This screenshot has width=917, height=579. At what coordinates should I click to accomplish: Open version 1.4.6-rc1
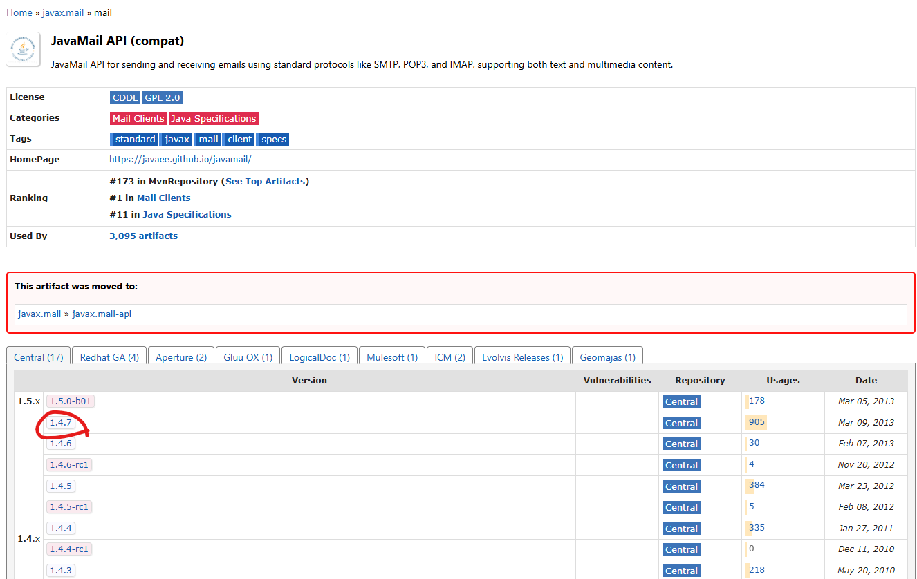(69, 464)
